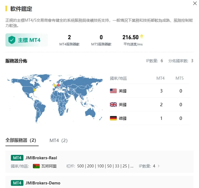Click the 216.50 average speed value
Screen dimensions: 199x188
coord(130,37)
